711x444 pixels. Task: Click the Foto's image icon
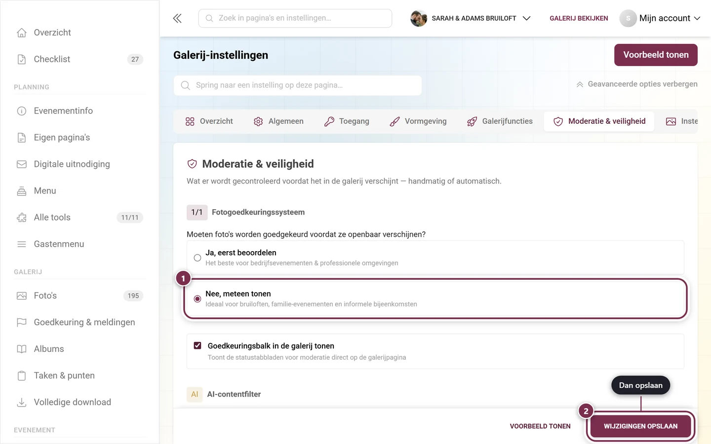pos(22,296)
